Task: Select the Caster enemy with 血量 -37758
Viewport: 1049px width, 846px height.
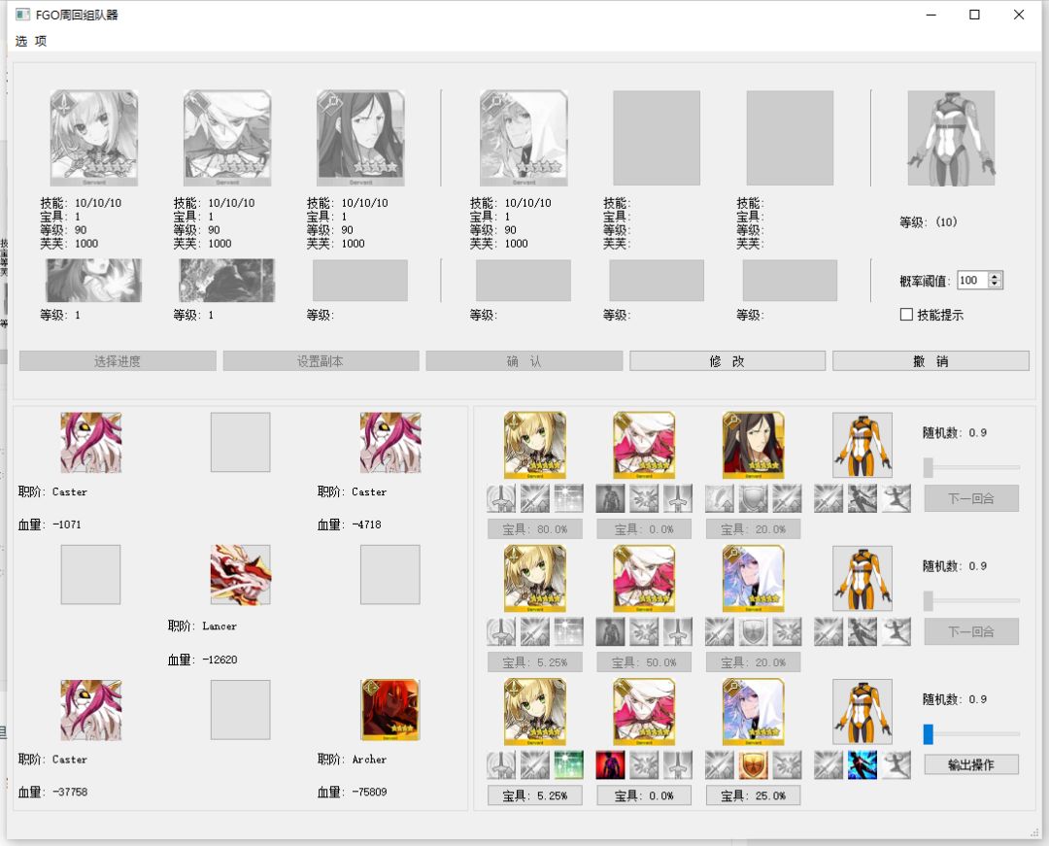Action: click(x=91, y=710)
